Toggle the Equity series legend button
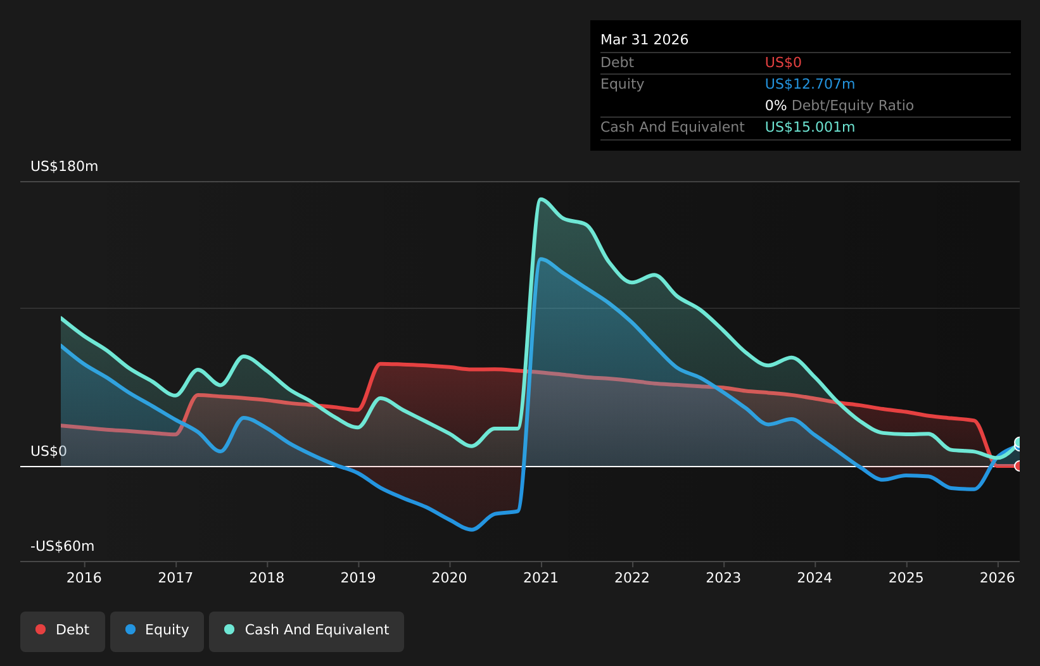 [x=157, y=631]
